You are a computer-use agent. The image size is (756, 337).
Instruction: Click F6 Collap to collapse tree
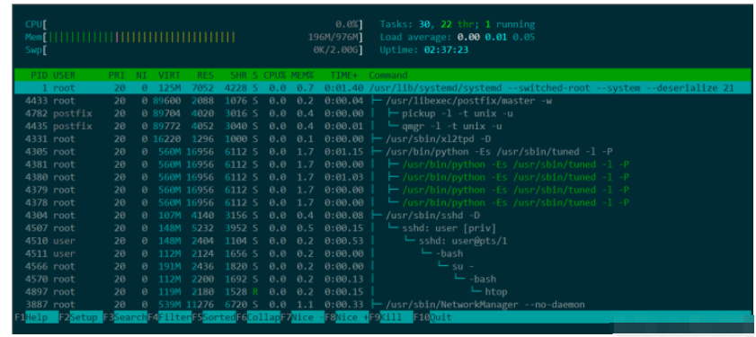click(257, 317)
